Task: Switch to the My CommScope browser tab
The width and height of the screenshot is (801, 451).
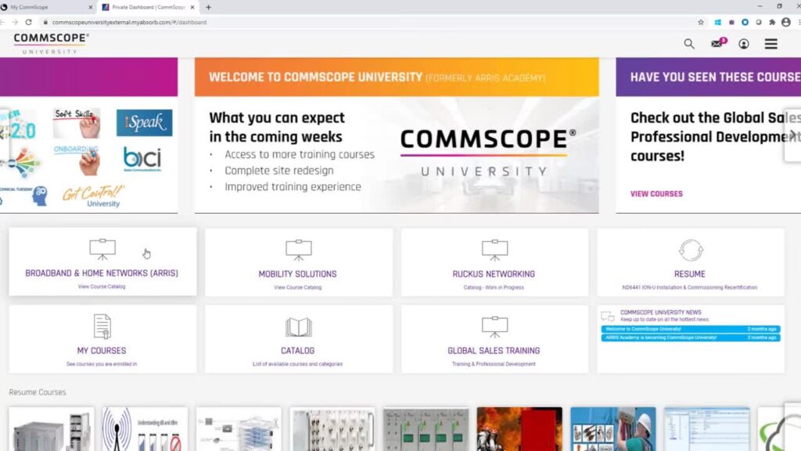Action: click(47, 7)
